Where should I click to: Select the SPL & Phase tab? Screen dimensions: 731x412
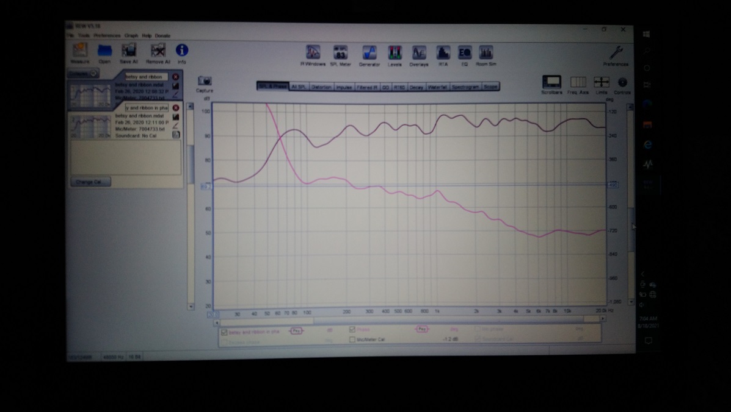tap(273, 86)
